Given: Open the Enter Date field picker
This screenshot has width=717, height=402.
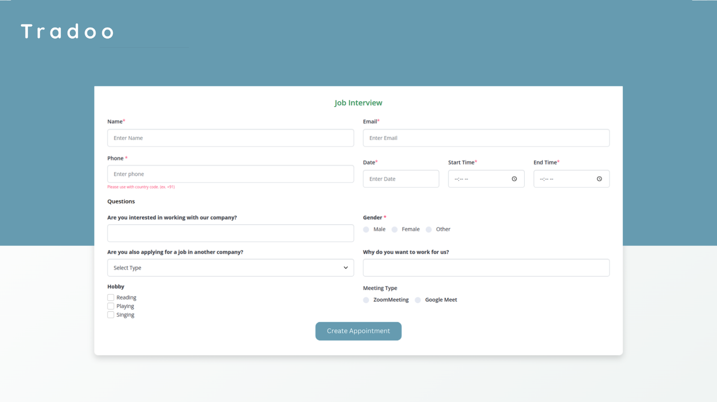Looking at the screenshot, I should [x=401, y=179].
